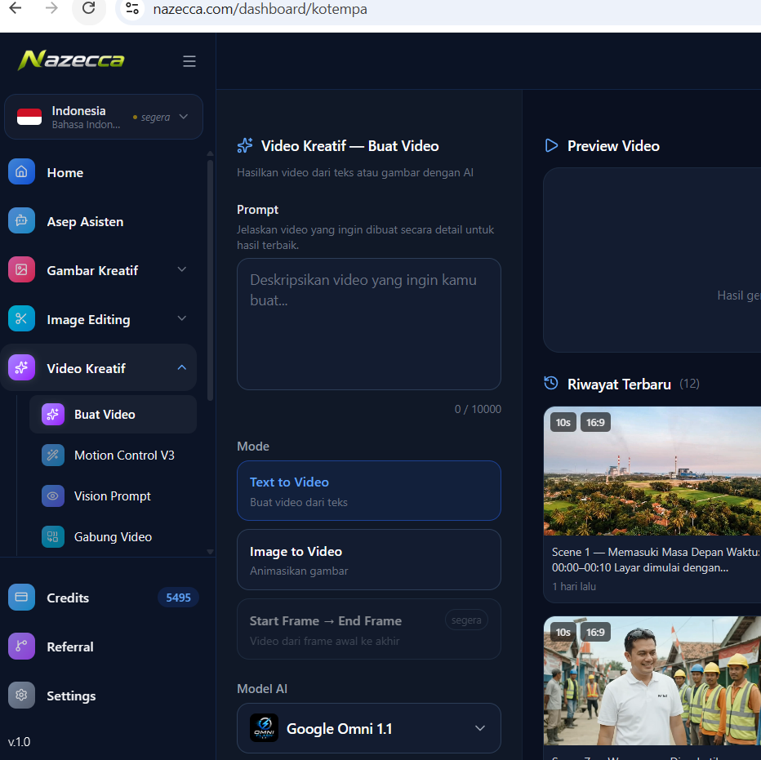
Task: Click the Image Editing scissors icon
Action: tap(21, 319)
